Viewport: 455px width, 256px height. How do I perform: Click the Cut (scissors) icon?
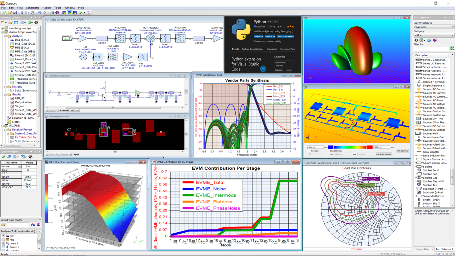click(22, 13)
